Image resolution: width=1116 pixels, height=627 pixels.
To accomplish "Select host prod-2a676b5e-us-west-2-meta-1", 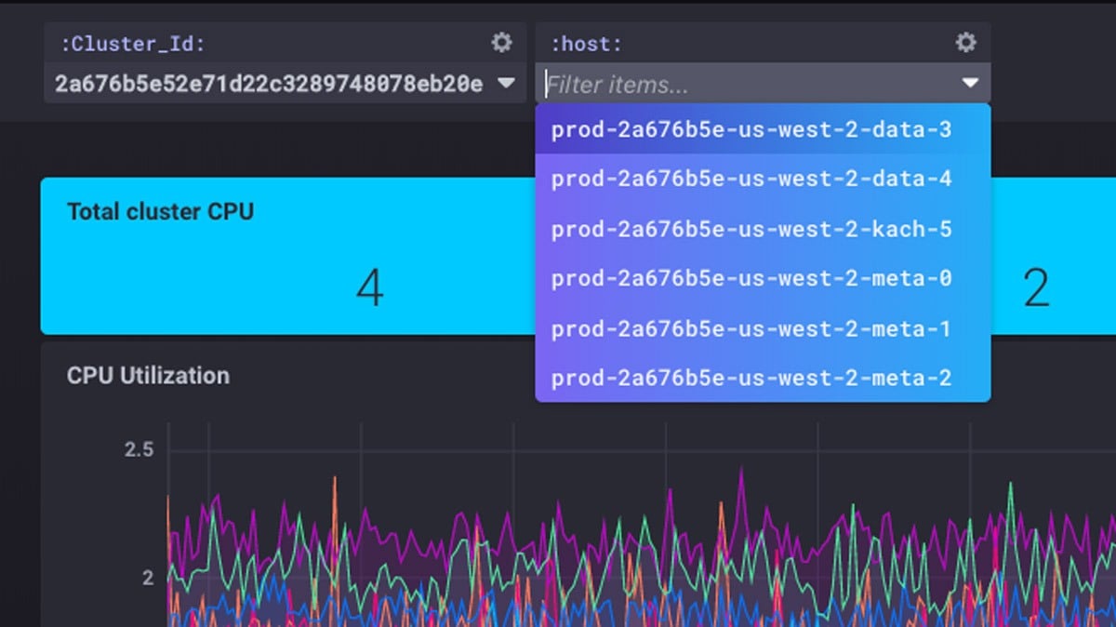I will (x=751, y=327).
